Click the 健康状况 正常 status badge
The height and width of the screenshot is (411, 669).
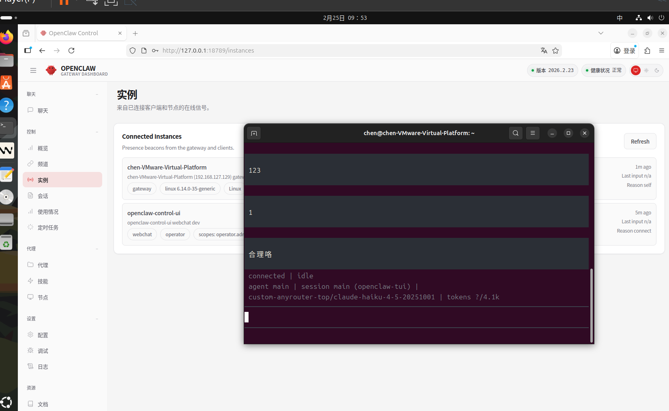pos(604,70)
